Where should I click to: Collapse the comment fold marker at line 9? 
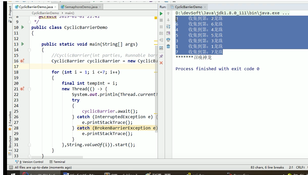(29, 22)
